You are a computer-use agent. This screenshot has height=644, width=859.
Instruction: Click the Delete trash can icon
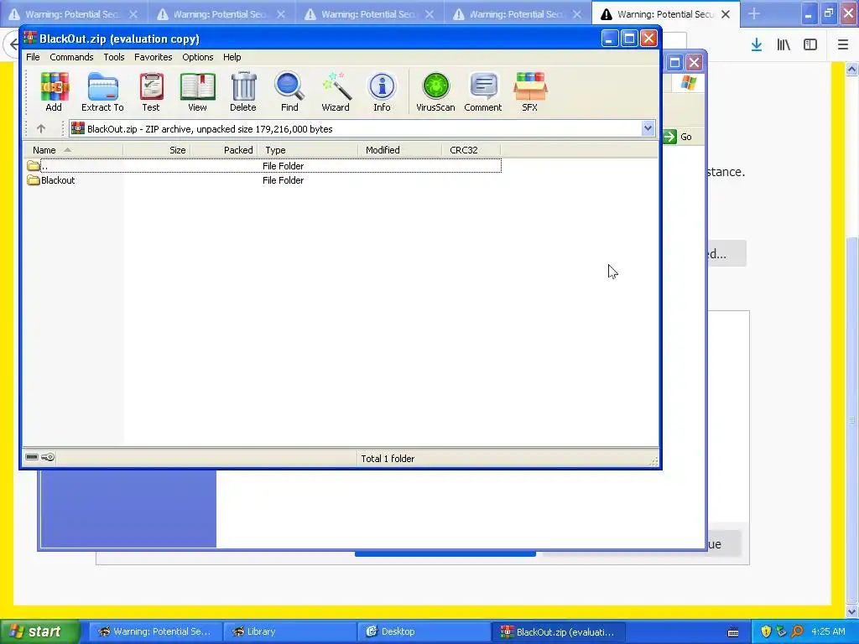coord(243,91)
